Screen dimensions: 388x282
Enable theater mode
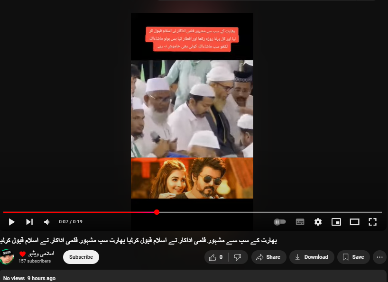(x=354, y=222)
